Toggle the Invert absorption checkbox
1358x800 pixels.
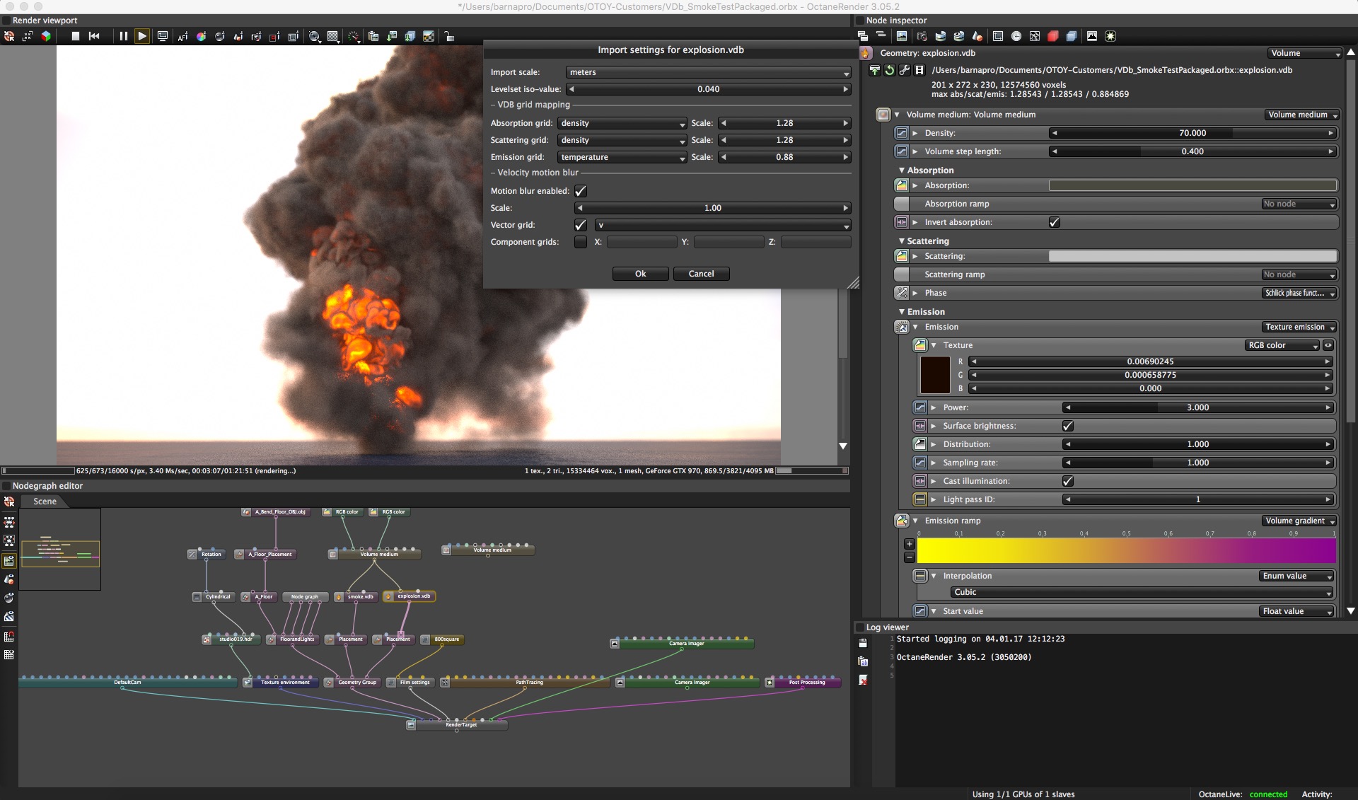(x=1054, y=222)
